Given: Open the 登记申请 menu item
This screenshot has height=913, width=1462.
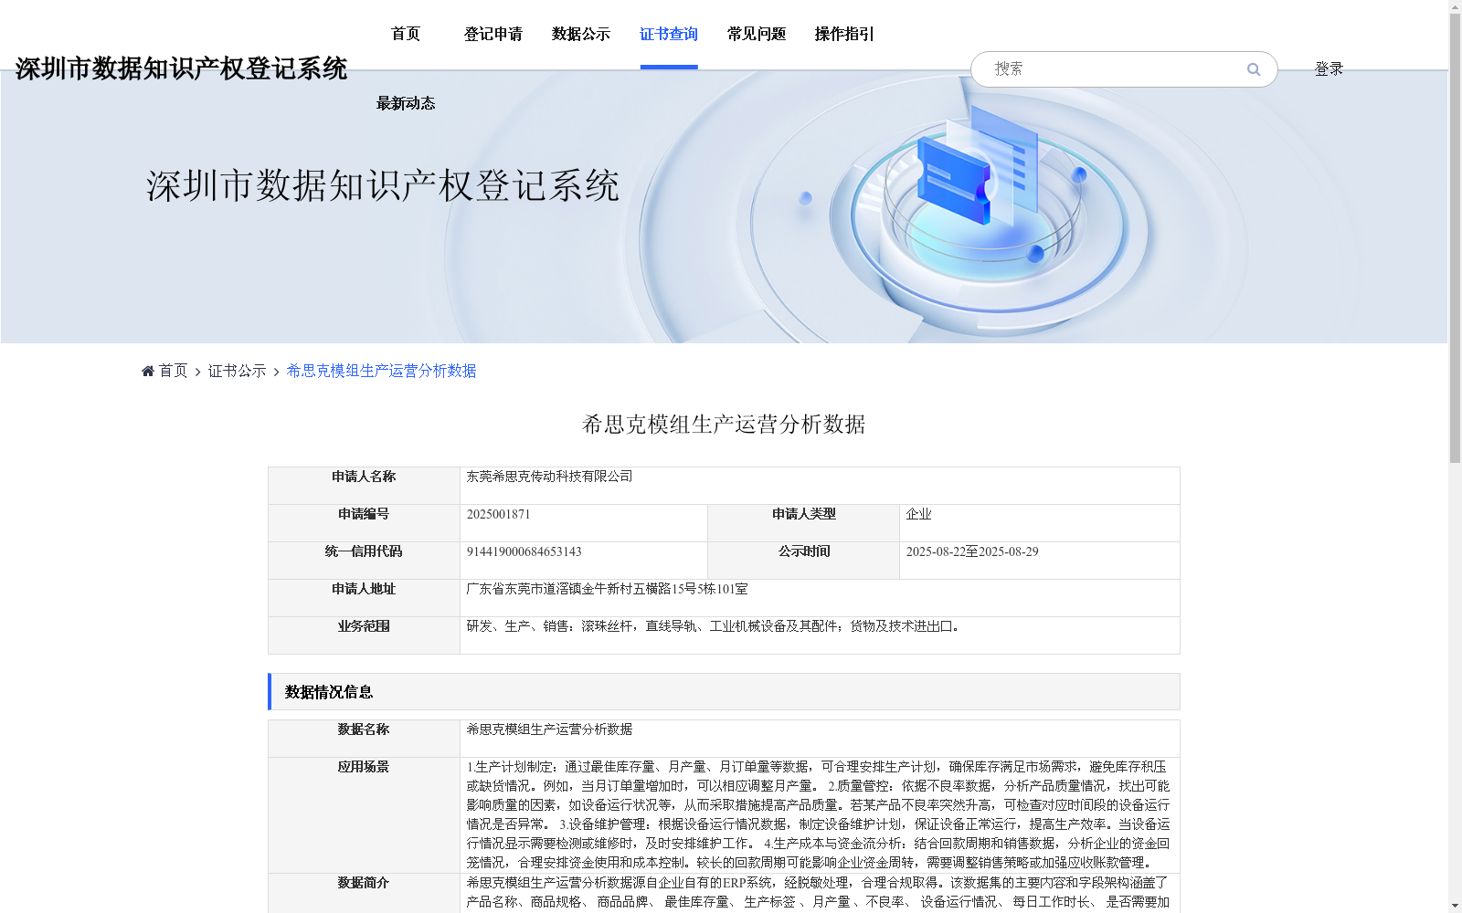Looking at the screenshot, I should point(493,34).
